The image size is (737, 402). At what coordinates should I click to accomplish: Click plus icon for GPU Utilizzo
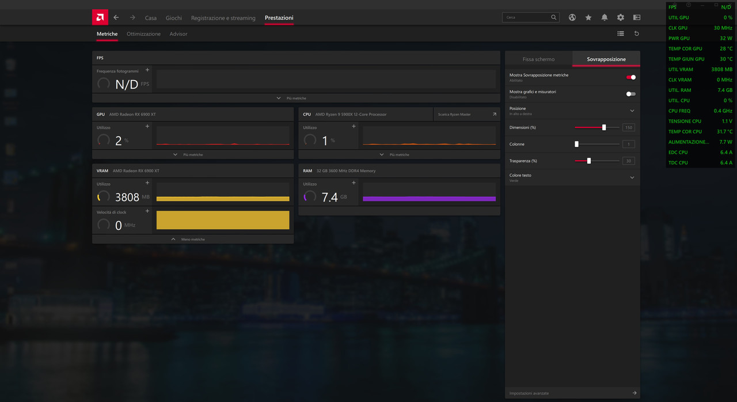[147, 126]
